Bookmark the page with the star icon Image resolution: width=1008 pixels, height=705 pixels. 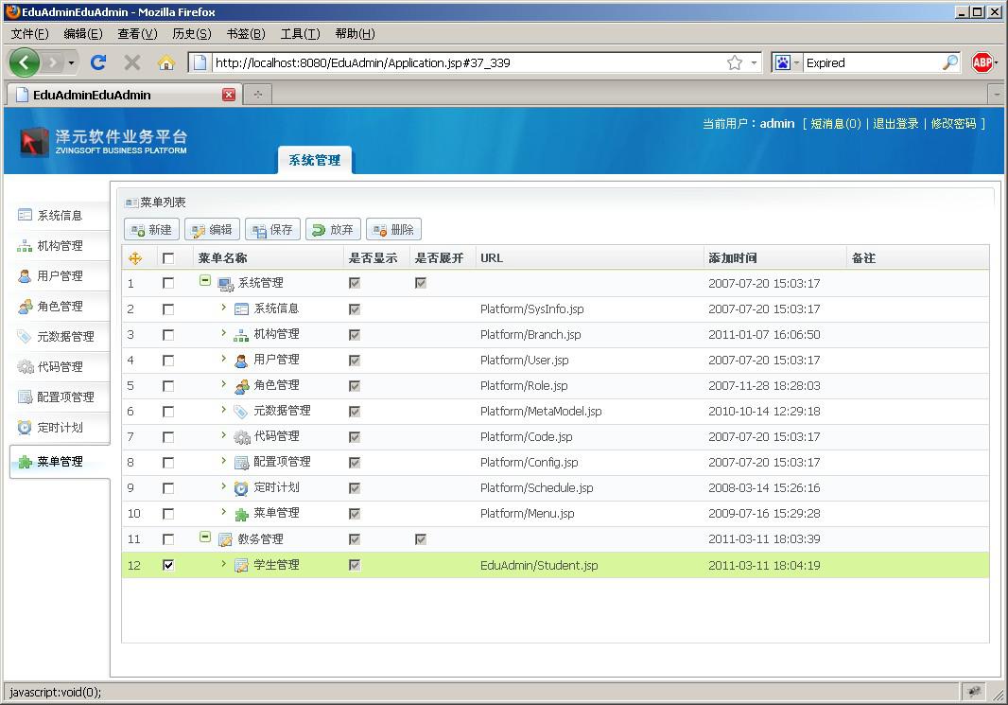pyautogui.click(x=734, y=62)
